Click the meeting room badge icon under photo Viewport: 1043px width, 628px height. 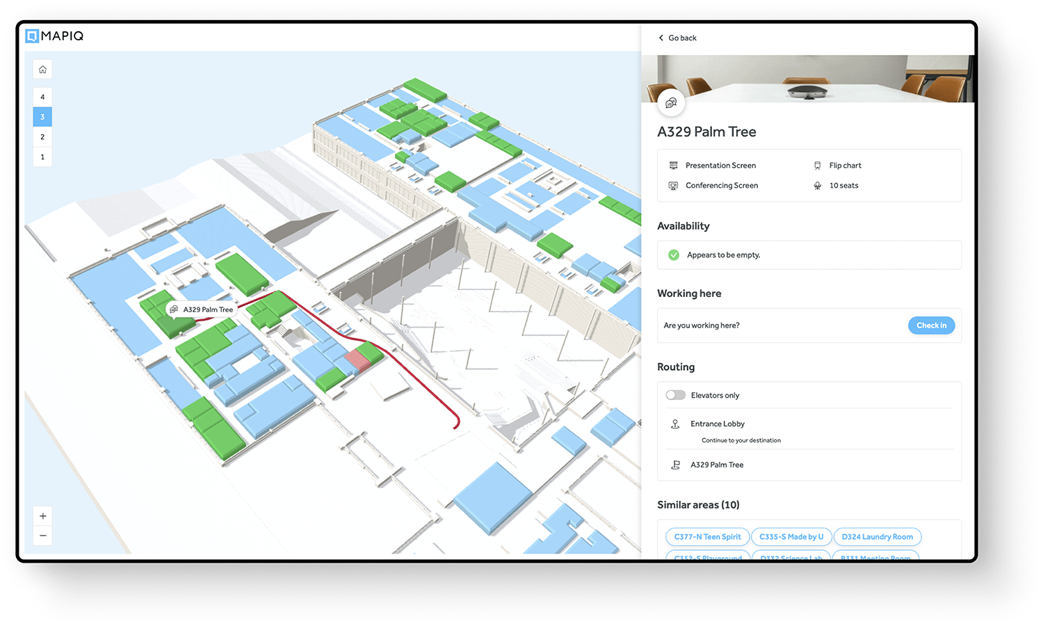click(671, 103)
